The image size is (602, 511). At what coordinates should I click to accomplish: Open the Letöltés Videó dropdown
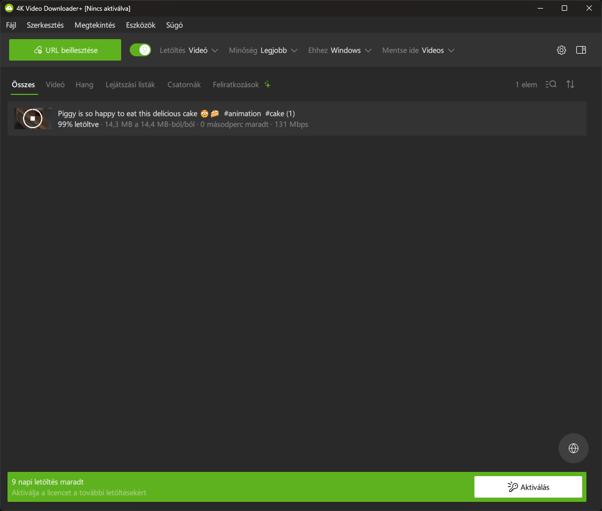(189, 50)
